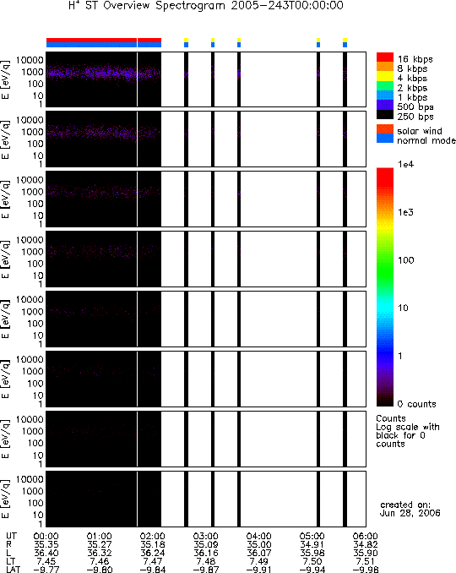Click the red 16 kbps legend swatch
The height and width of the screenshot is (573, 456).
(385, 57)
